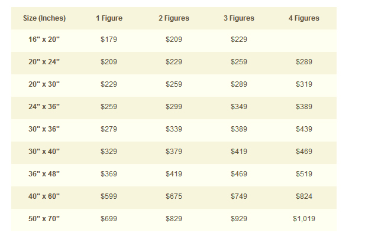Click the $299 price cell
This screenshot has height=233, width=365.
tap(174, 107)
